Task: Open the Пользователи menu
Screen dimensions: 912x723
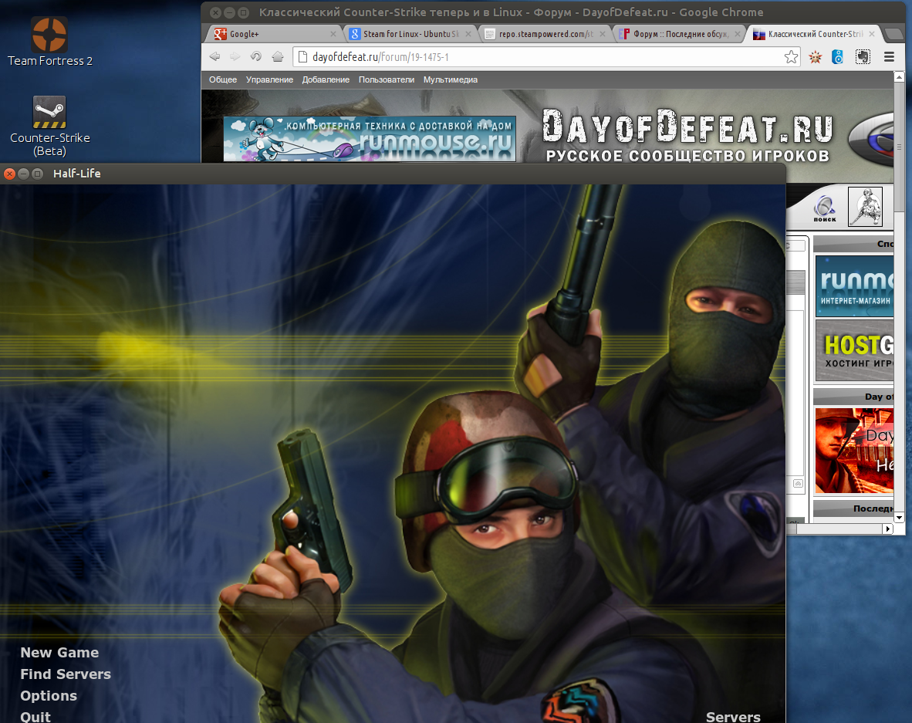Action: point(387,79)
